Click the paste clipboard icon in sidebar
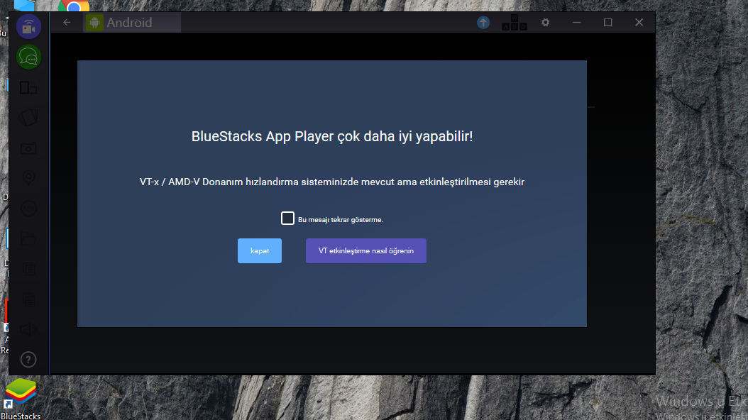 point(28,299)
